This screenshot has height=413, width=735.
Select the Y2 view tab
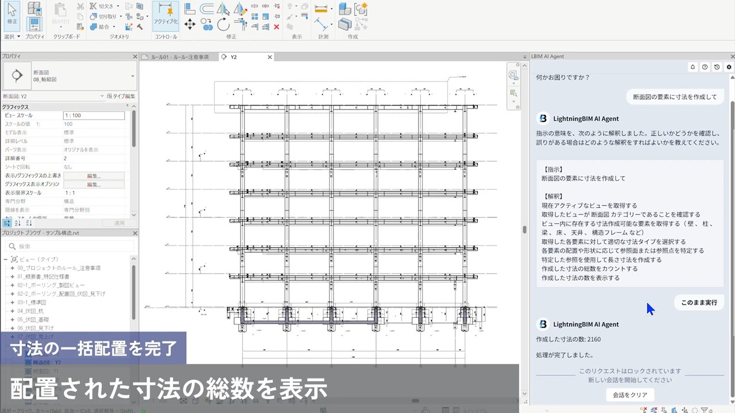(234, 57)
